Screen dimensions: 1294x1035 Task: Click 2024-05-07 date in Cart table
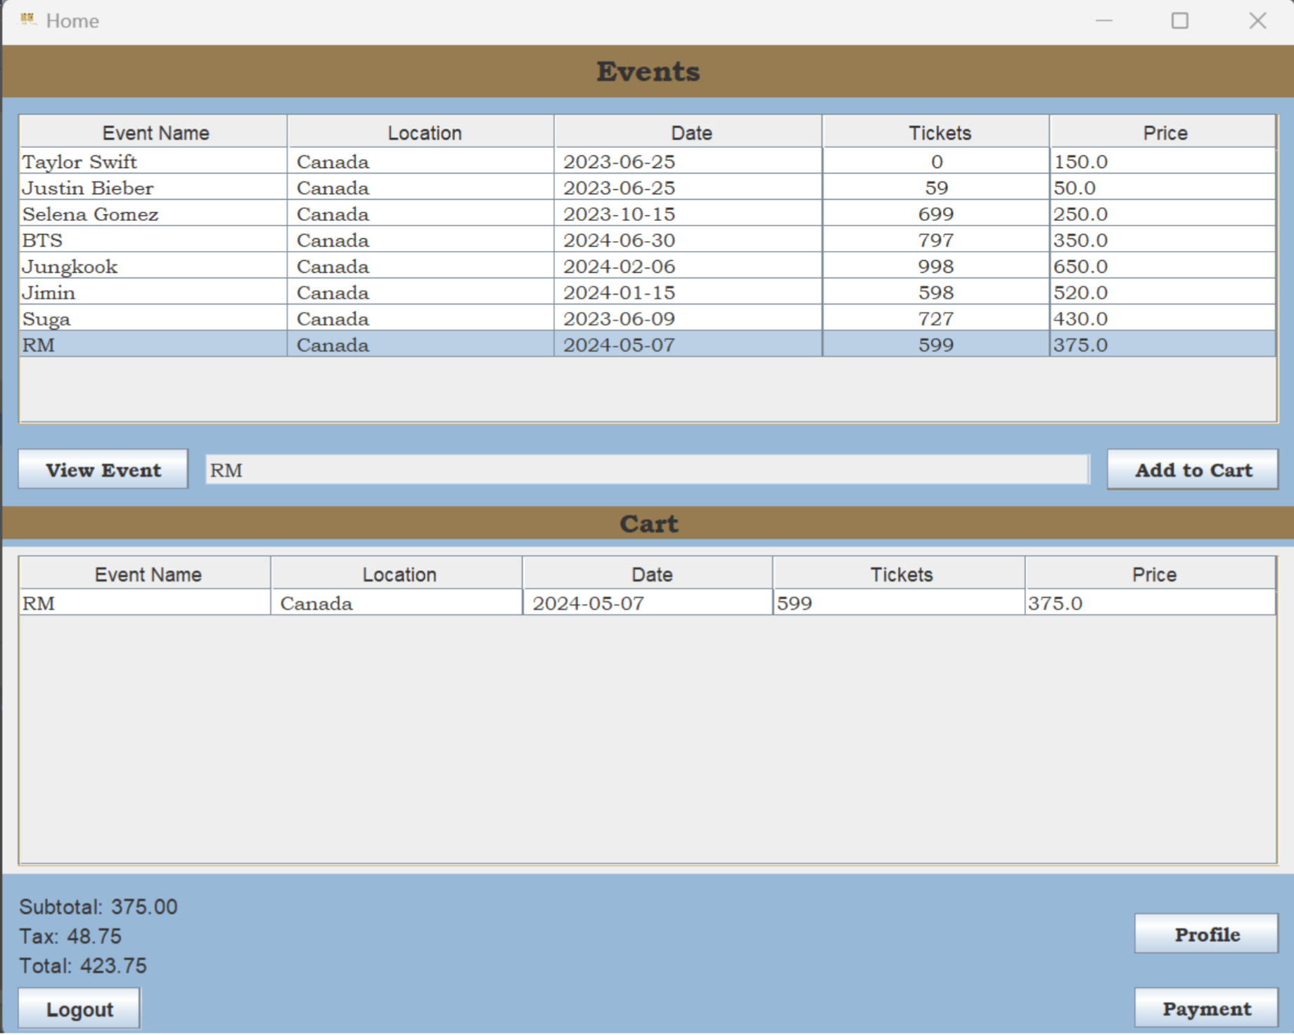(x=648, y=603)
